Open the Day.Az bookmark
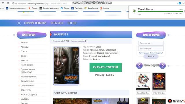Screen dimensions: 185x104 65,8
